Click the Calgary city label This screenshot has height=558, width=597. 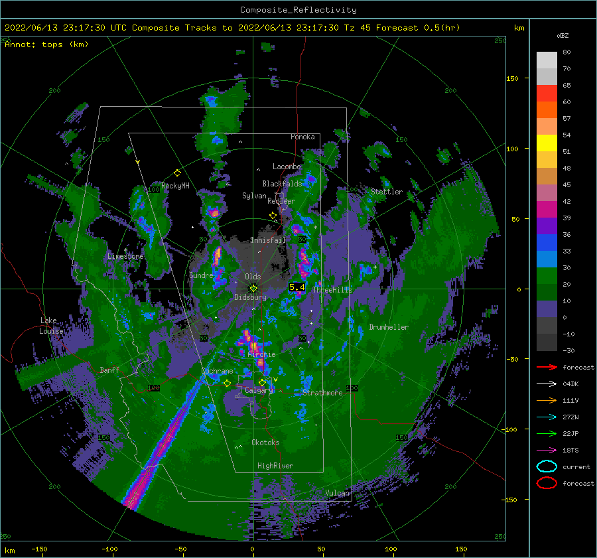point(259,390)
